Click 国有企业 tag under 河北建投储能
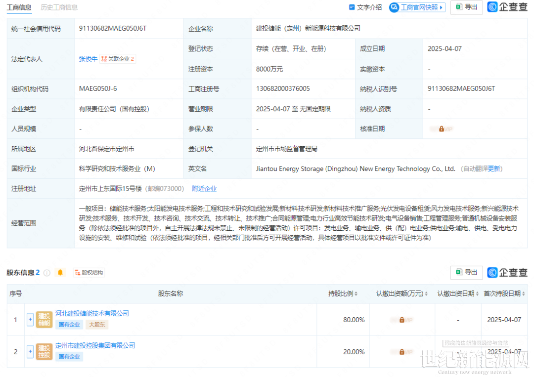The width and height of the screenshot is (534, 377). pos(69,325)
